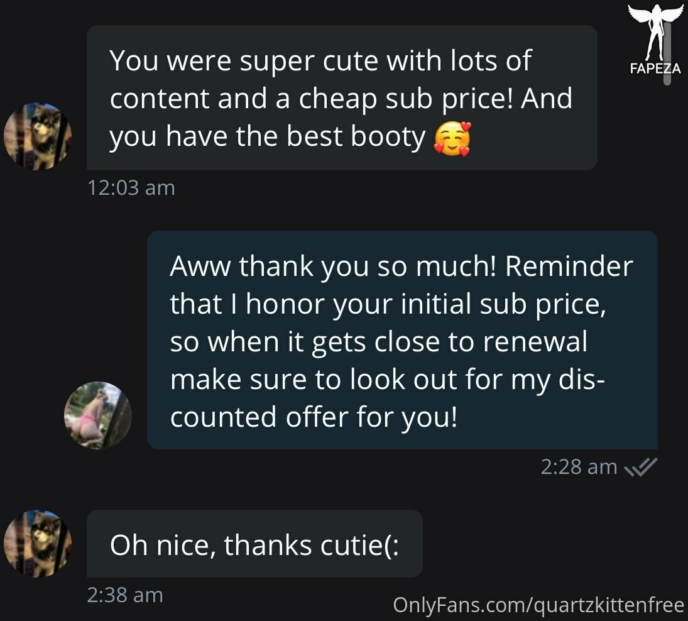
Task: Open the OnlyFans.com/quartzkittenfree link
Action: coord(538,605)
